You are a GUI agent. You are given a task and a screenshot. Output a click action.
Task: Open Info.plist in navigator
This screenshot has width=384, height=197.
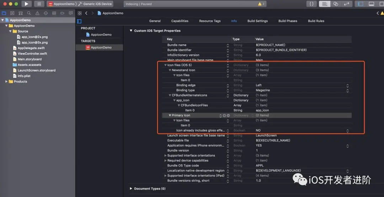[x=24, y=76]
